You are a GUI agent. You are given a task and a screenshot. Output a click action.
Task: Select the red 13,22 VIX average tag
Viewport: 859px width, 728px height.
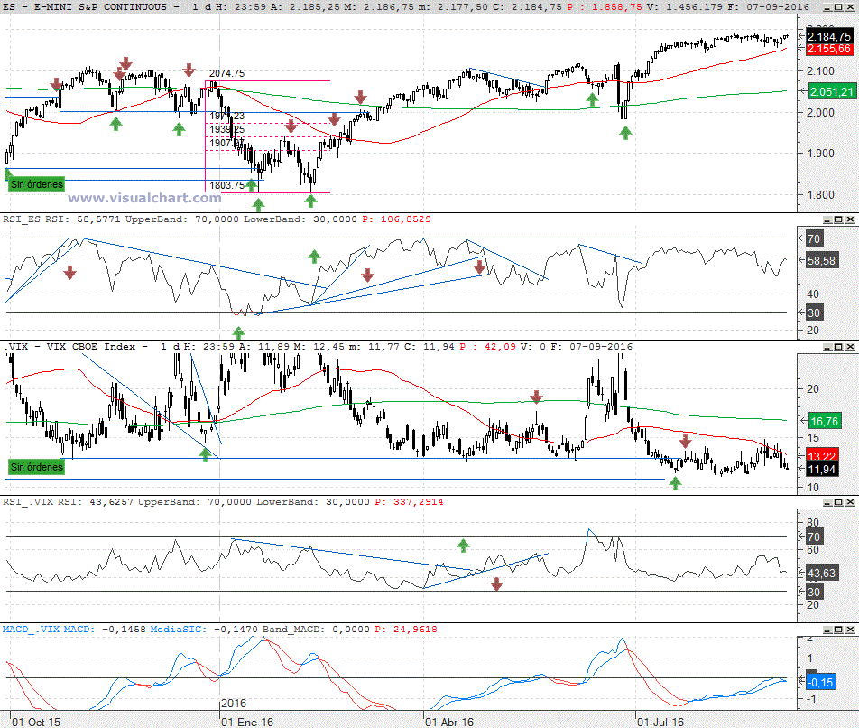tap(822, 455)
